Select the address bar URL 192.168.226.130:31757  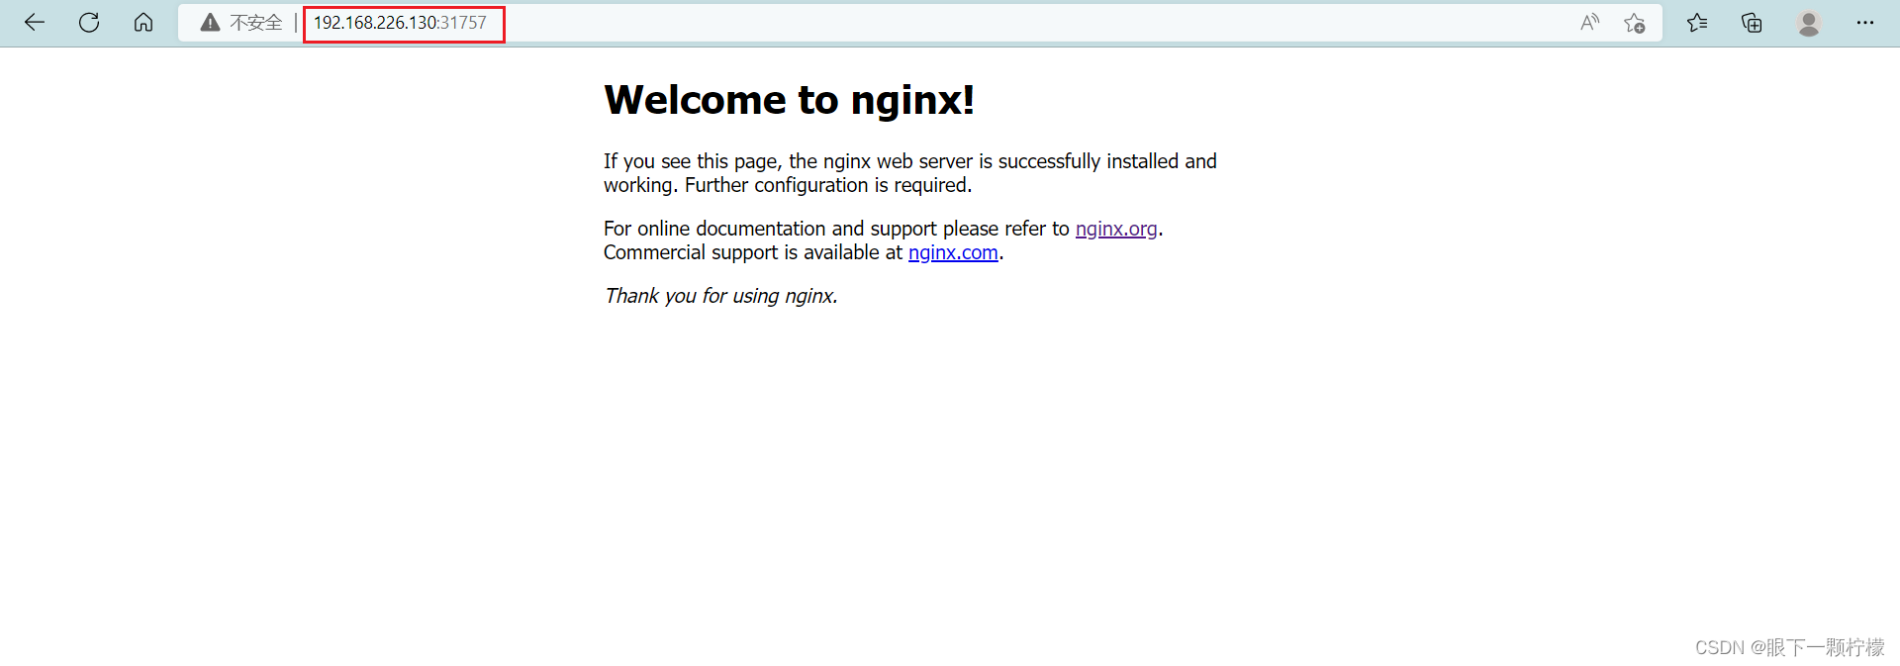point(400,23)
